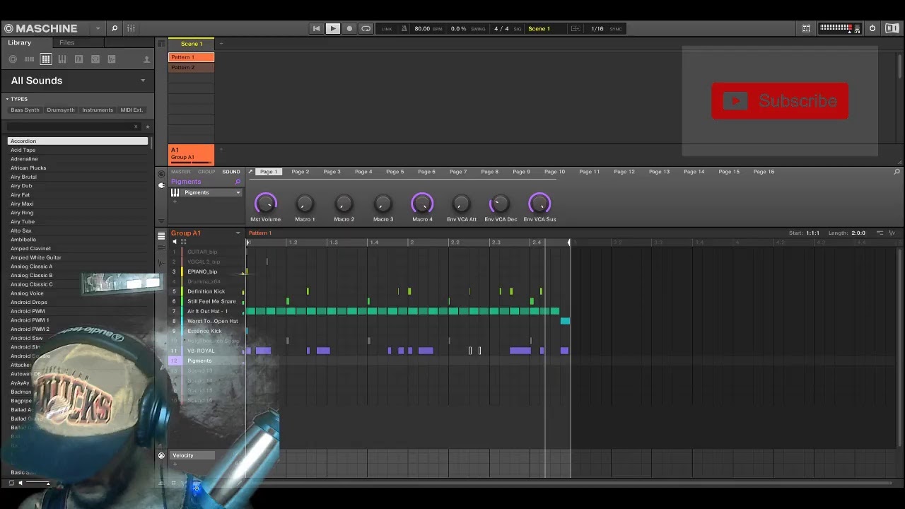Select the Sounds grid file type icon
Viewport: 905px width, 509px height.
pos(46,59)
